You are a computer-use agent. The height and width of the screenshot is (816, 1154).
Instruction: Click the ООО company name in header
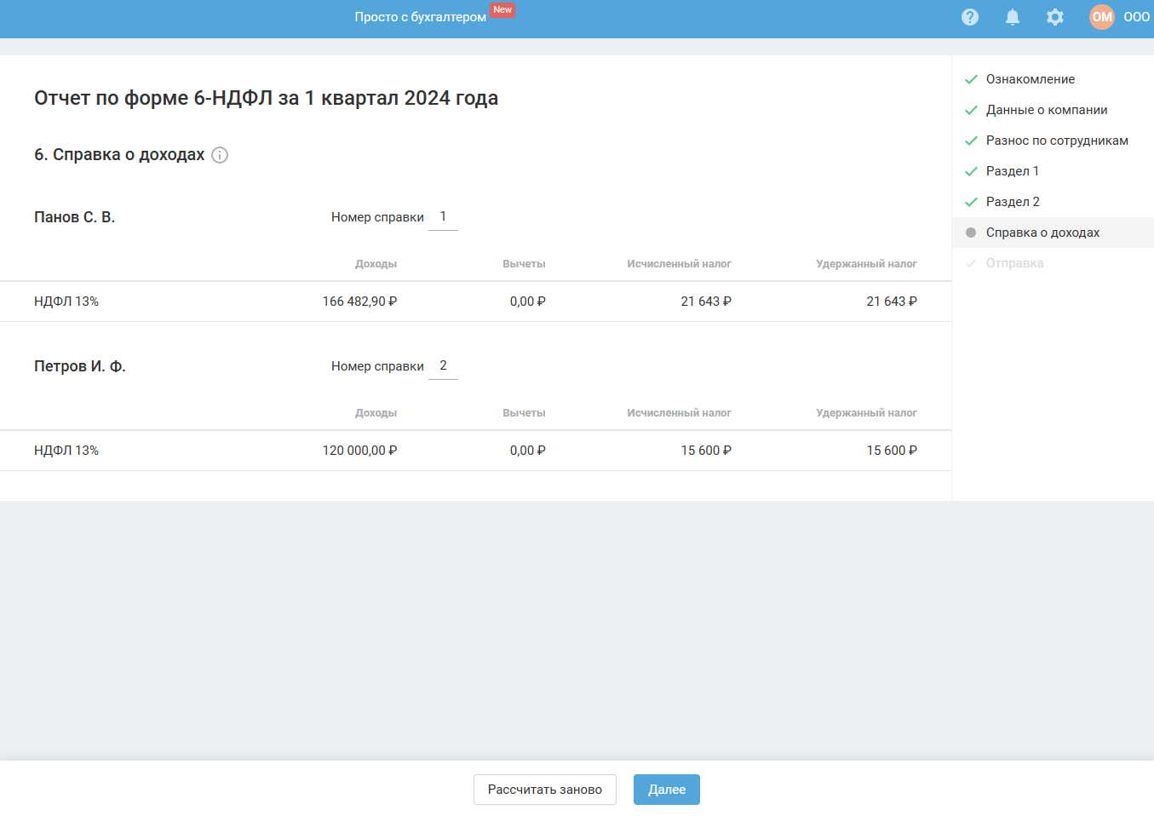(x=1137, y=17)
